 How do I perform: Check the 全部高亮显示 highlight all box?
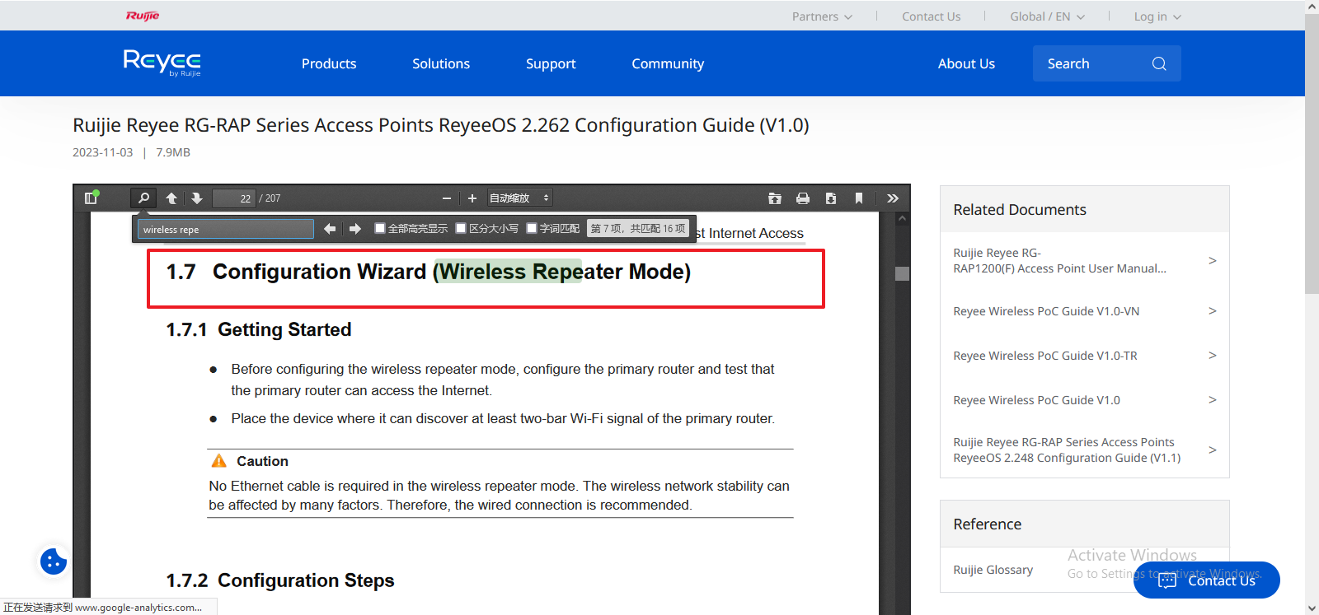click(380, 228)
